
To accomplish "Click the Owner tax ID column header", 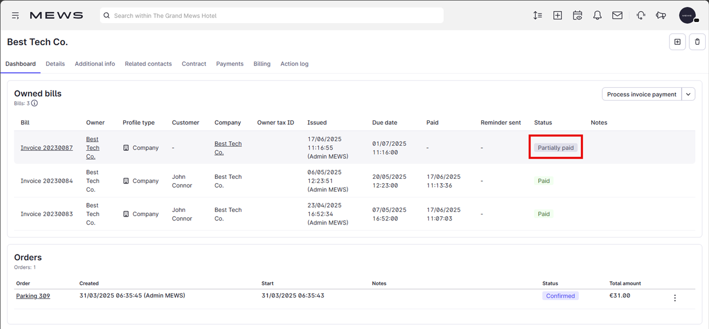I will (276, 122).
